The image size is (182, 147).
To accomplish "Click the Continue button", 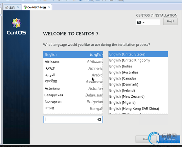I will pyautogui.click(x=170, y=139).
